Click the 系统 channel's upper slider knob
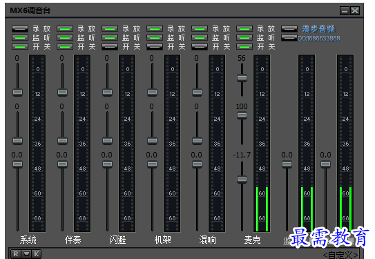The image size is (375, 259). [x=17, y=93]
